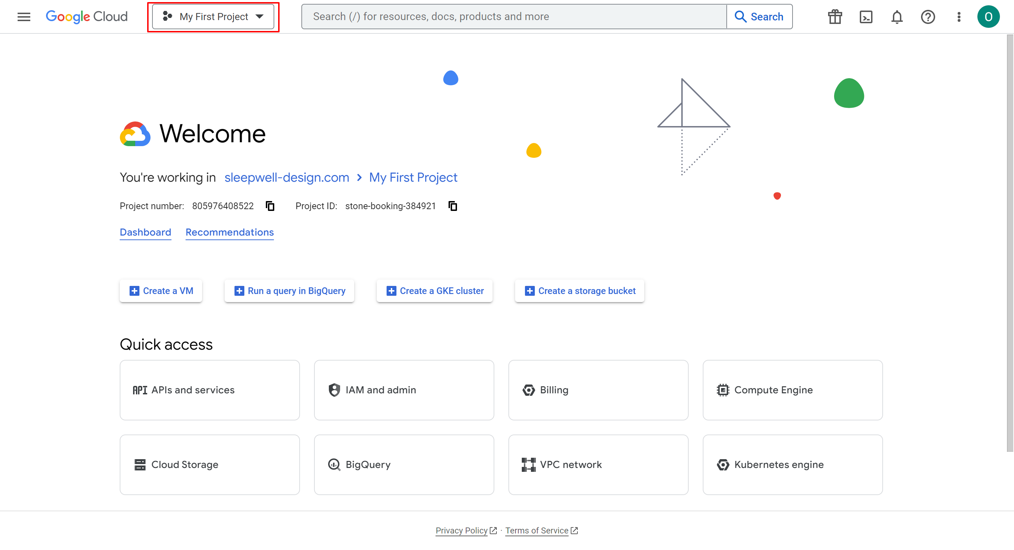Screen dimensions: 1014x550
Task: Open the sleepwell-design.com organization link
Action: pos(287,177)
